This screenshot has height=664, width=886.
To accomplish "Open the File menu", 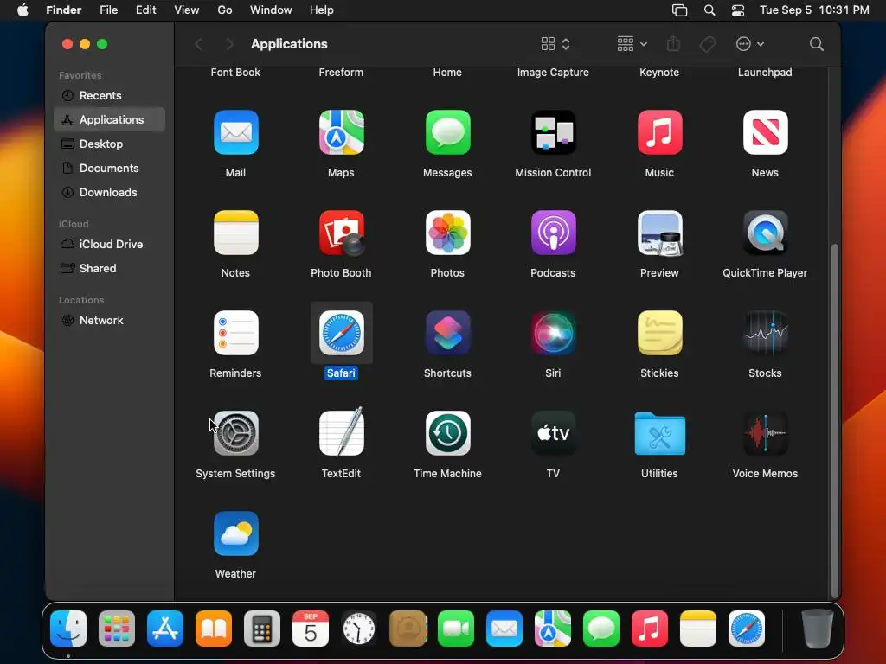I will 108,10.
